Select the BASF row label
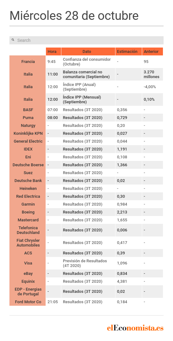This screenshot has width=173, height=341. [28, 110]
